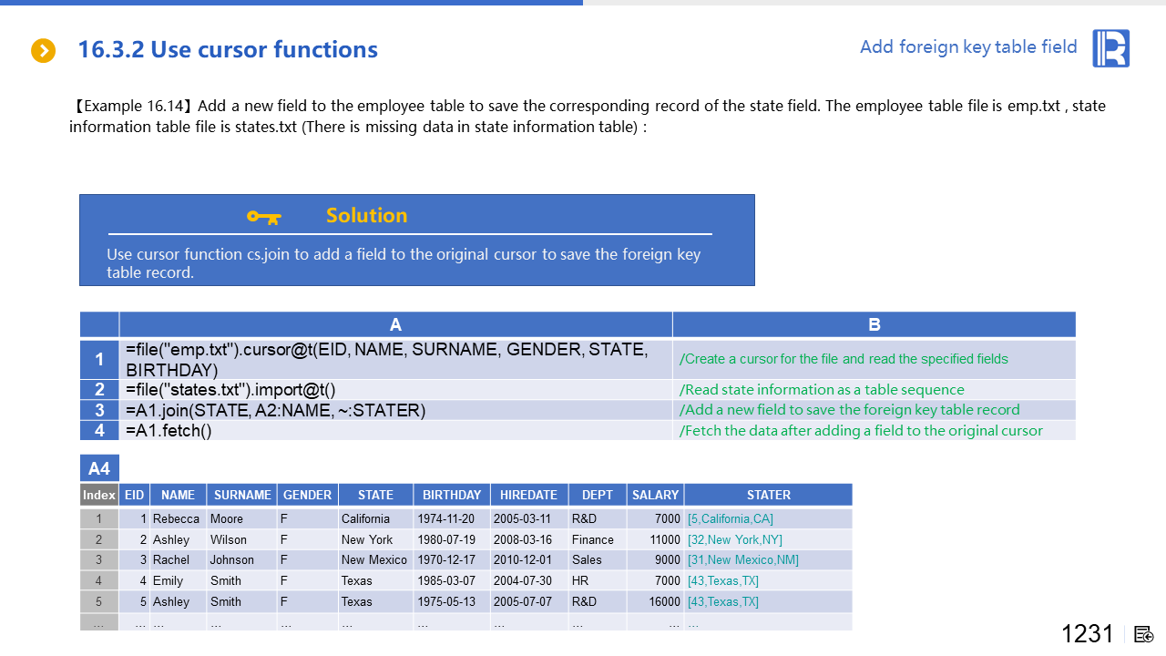Click page number 1231
The width and height of the screenshot is (1166, 656).
(x=1087, y=634)
